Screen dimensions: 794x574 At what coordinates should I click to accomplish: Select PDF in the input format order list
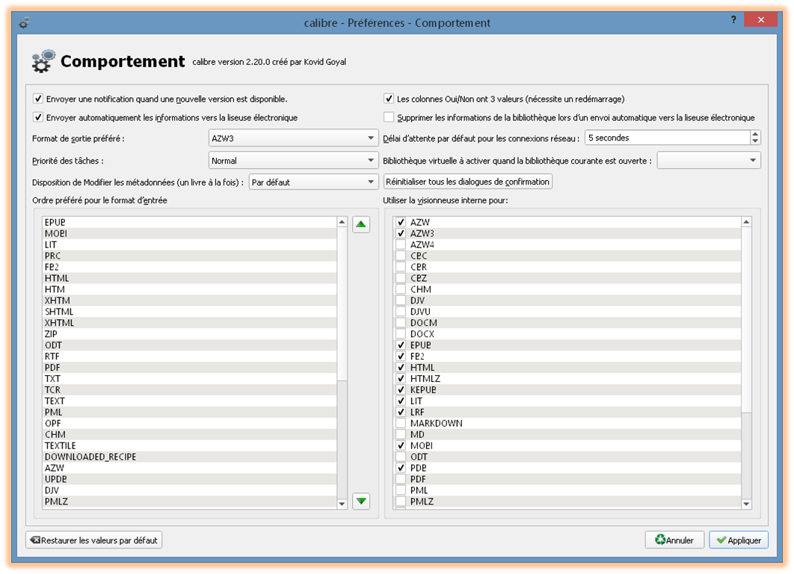(190, 368)
